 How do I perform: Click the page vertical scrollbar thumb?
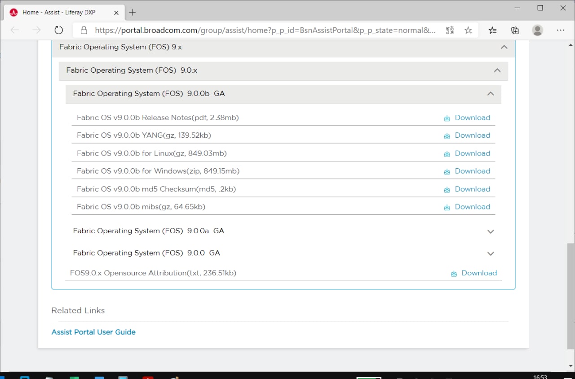point(571,296)
